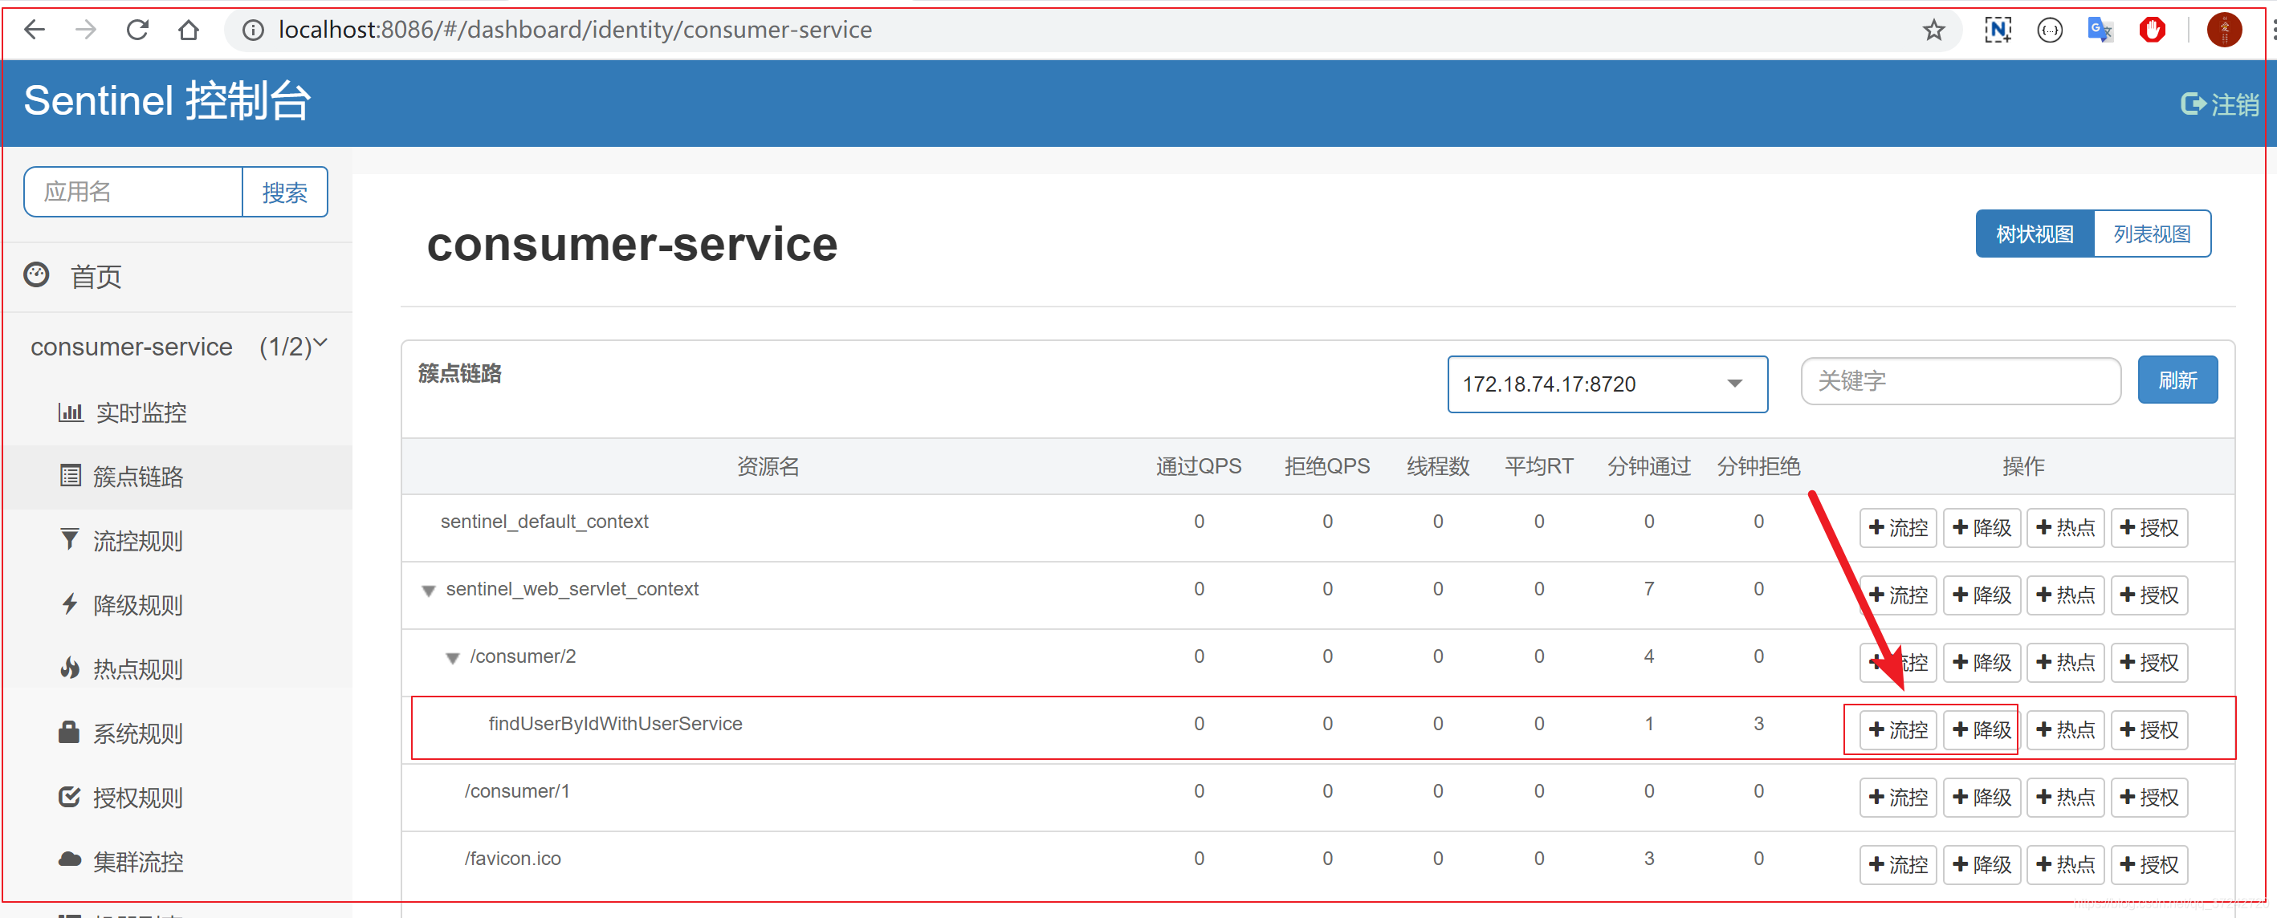Open the N extension icon
This screenshot has width=2277, height=918.
[1998, 30]
